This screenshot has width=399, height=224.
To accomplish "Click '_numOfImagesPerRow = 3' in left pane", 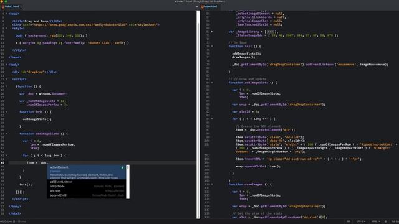I will point(47,105).
